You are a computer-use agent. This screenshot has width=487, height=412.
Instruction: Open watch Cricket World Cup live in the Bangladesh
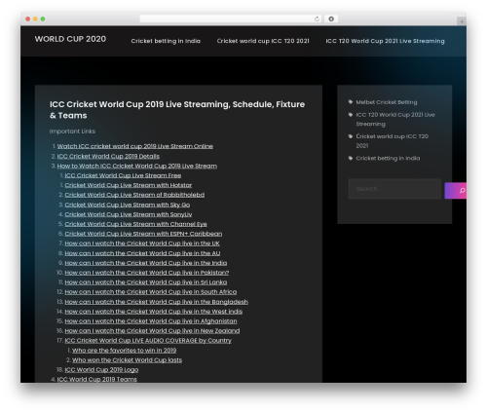156,302
